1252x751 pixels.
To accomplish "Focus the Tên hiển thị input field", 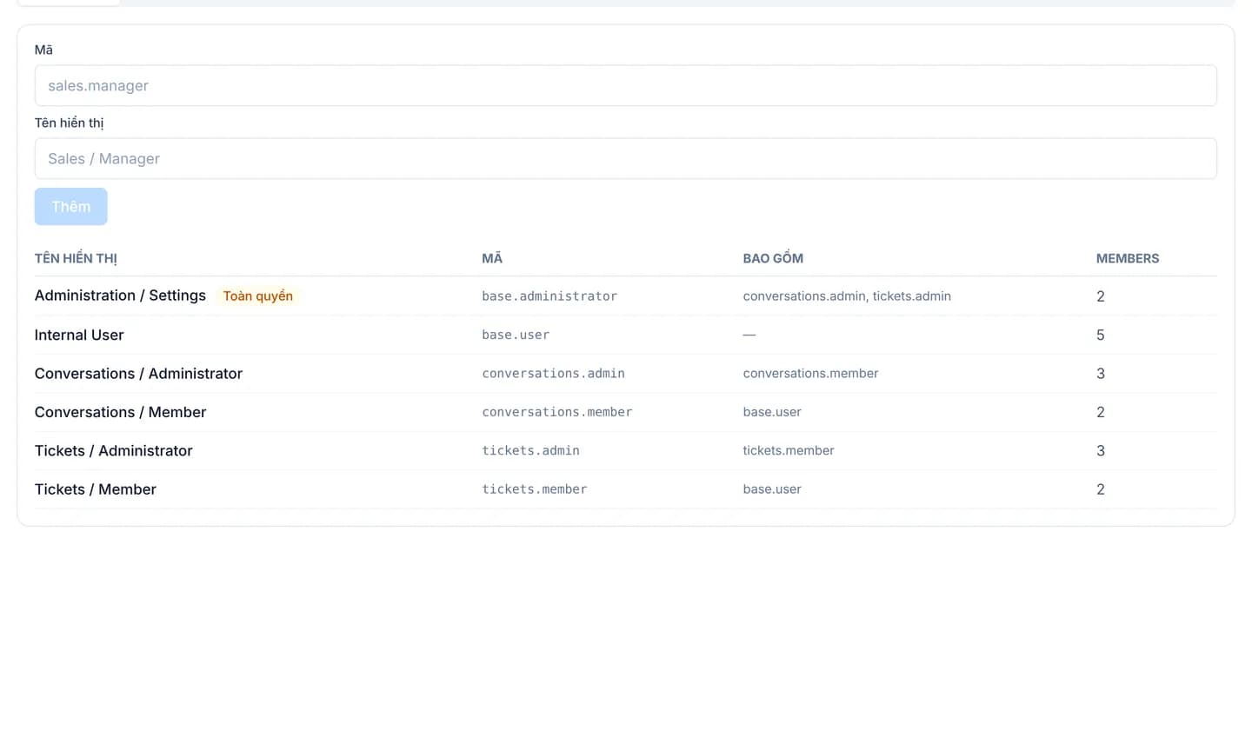I will click(625, 158).
